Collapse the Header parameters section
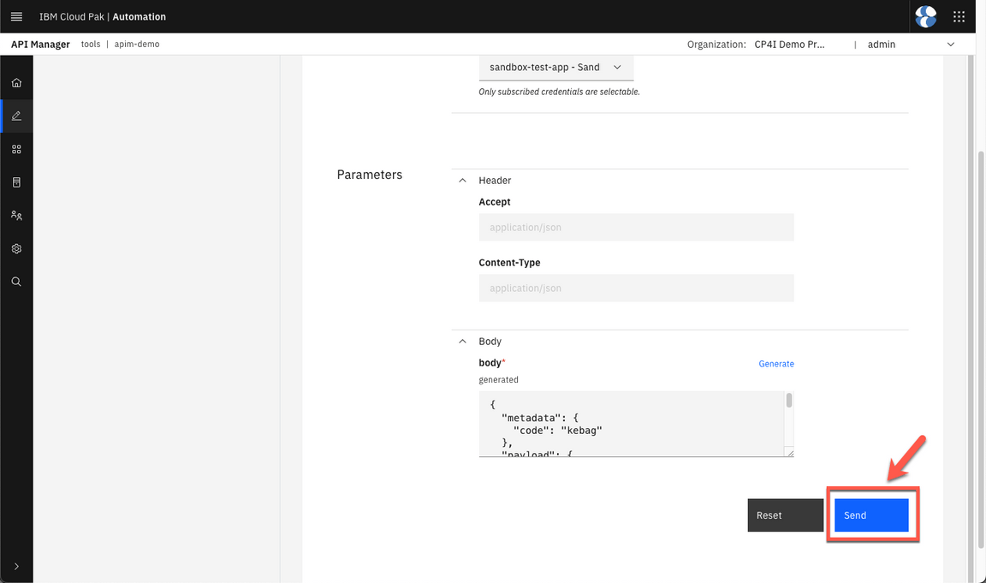The image size is (986, 583). click(x=463, y=181)
